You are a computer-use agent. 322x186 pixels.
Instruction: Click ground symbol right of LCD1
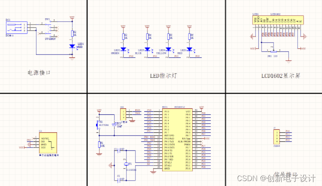[x=305, y=36]
